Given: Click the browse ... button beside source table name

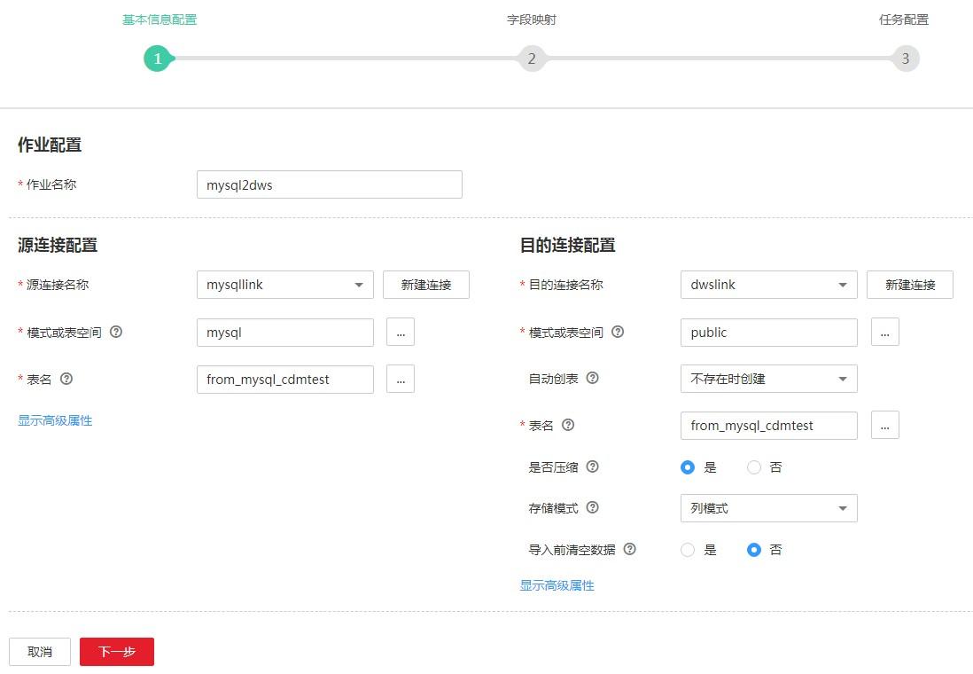Looking at the screenshot, I should point(401,379).
